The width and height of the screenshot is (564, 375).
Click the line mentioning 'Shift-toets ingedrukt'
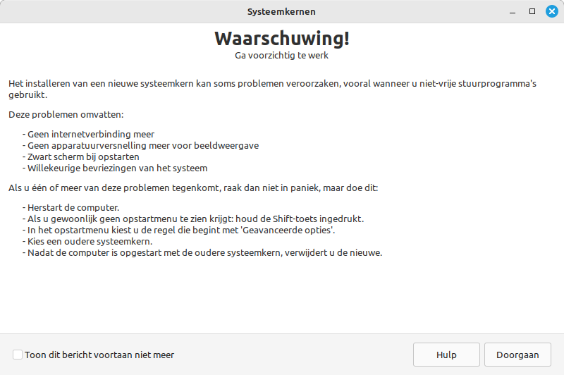click(x=193, y=219)
